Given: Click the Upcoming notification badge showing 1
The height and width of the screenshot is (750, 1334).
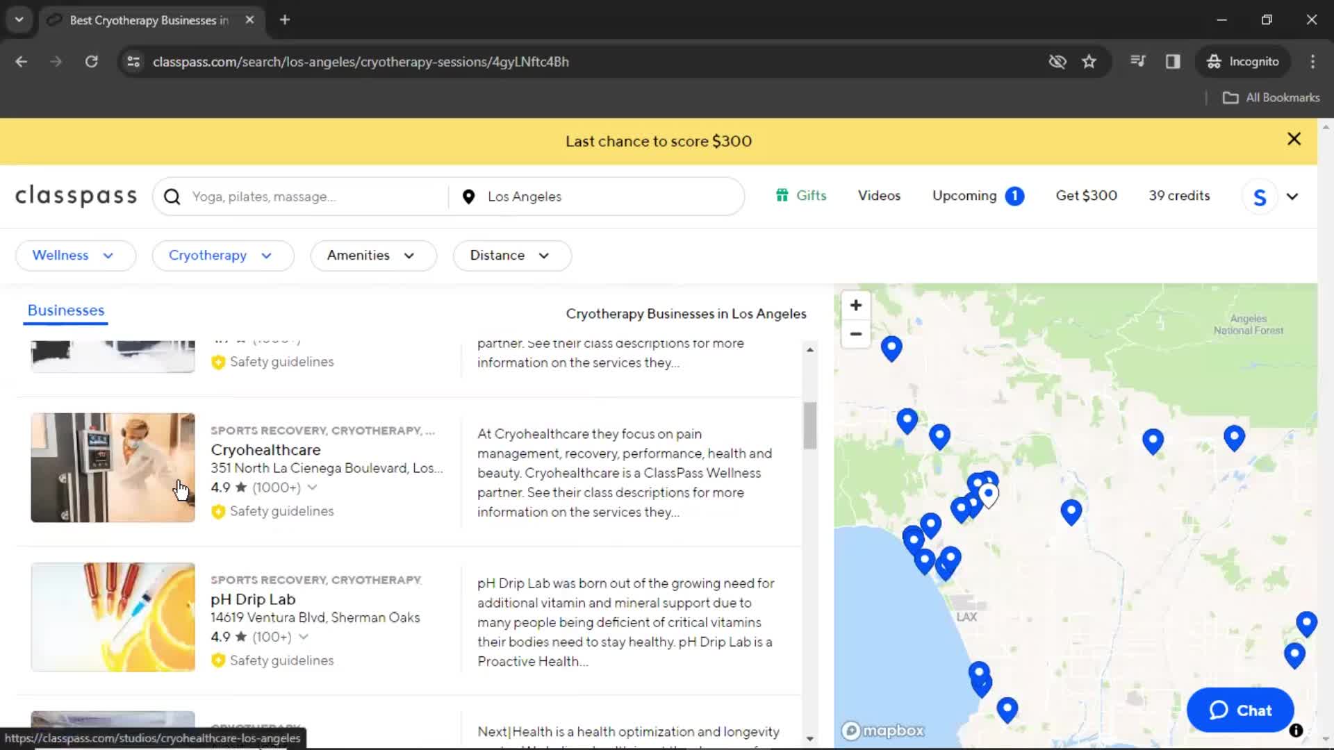Looking at the screenshot, I should (1014, 196).
